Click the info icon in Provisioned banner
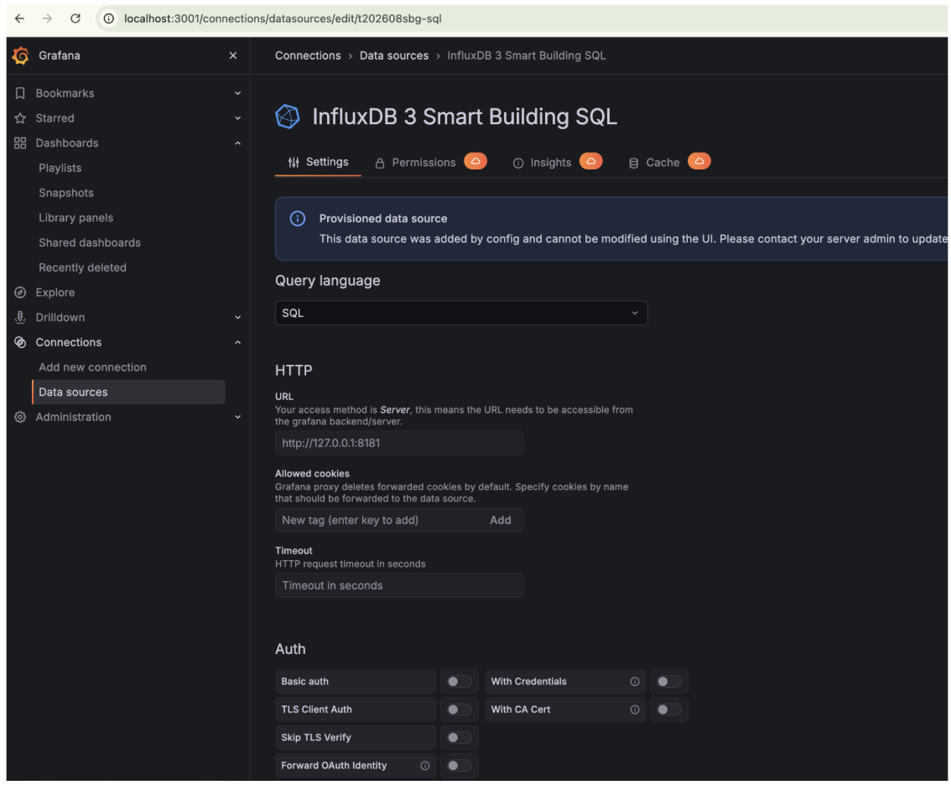Image resolution: width=951 pixels, height=785 pixels. [297, 218]
